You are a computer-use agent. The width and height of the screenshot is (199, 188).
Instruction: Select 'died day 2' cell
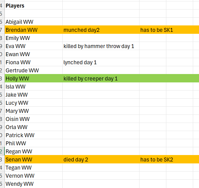coord(76,160)
